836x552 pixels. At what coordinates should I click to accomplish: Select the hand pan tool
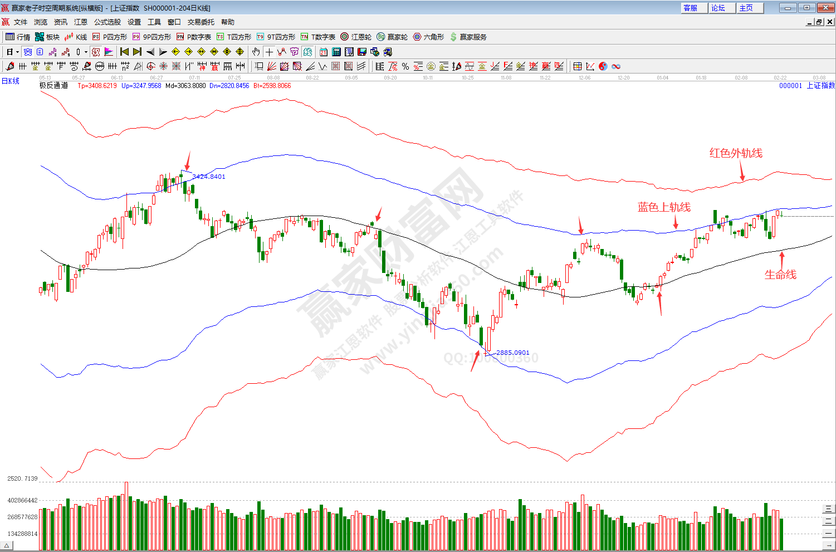tap(256, 52)
